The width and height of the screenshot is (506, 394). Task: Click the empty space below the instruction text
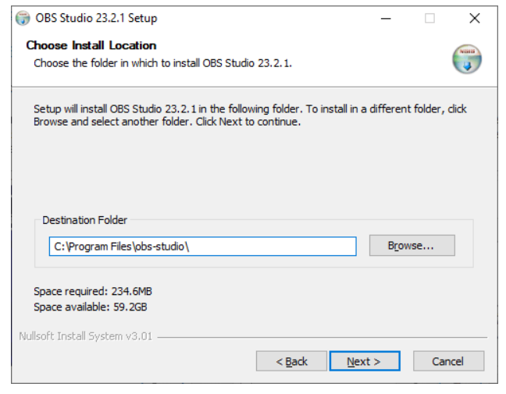pyautogui.click(x=250, y=168)
